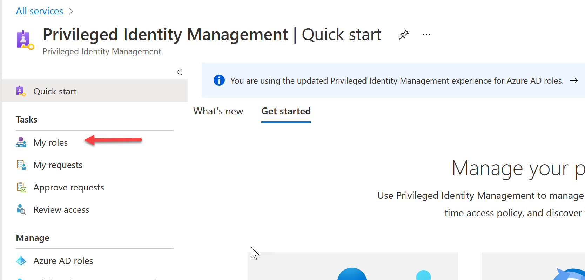Screen dimensions: 585x280
Task: Click the Quick start sidebar icon
Action: click(x=21, y=91)
